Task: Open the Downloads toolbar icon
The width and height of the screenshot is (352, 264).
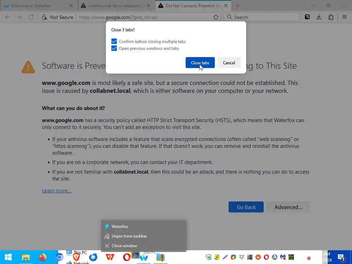Action: 319,17
